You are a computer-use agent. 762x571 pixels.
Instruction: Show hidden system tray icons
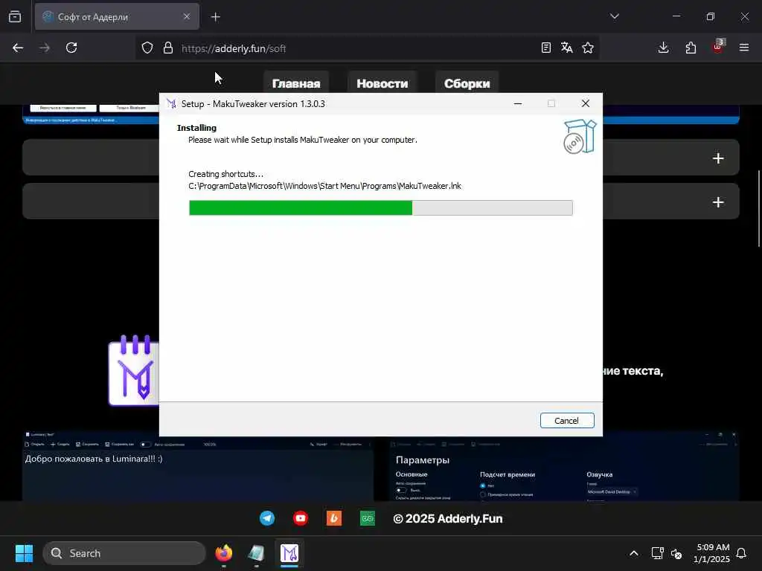(634, 553)
